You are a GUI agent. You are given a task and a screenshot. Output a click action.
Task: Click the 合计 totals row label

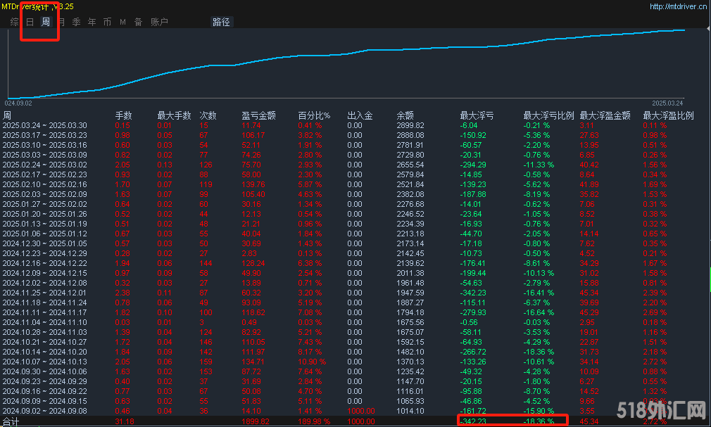(11, 421)
